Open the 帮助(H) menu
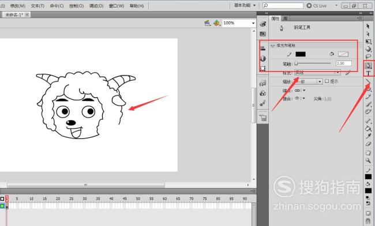 [137, 6]
